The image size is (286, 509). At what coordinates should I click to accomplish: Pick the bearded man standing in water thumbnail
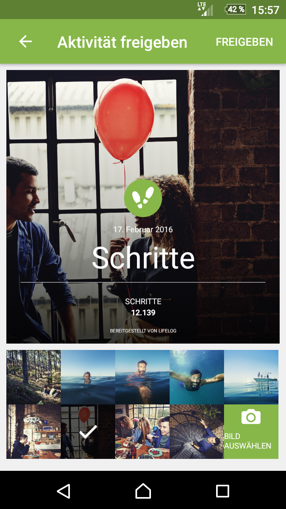click(x=142, y=377)
